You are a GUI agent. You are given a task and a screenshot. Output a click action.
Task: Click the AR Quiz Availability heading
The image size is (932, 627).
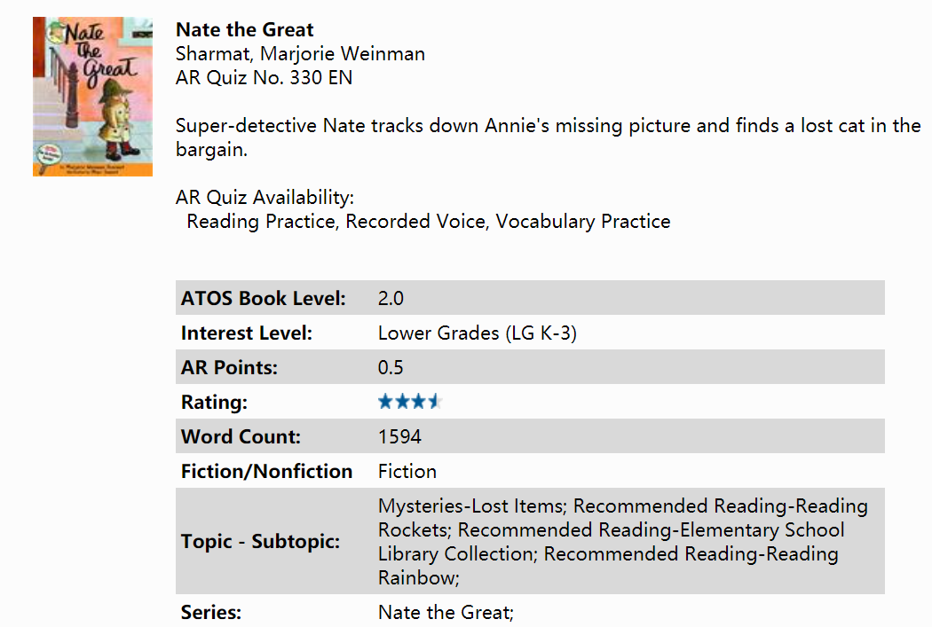tap(265, 198)
